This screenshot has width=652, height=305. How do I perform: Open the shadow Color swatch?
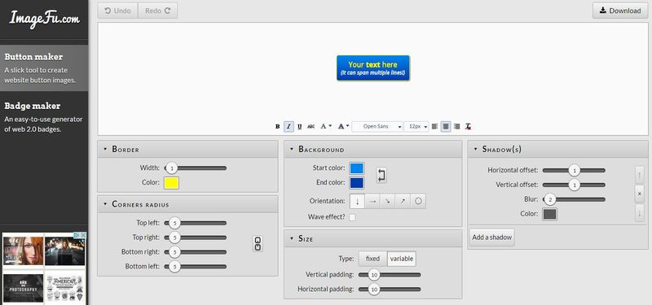tap(549, 214)
